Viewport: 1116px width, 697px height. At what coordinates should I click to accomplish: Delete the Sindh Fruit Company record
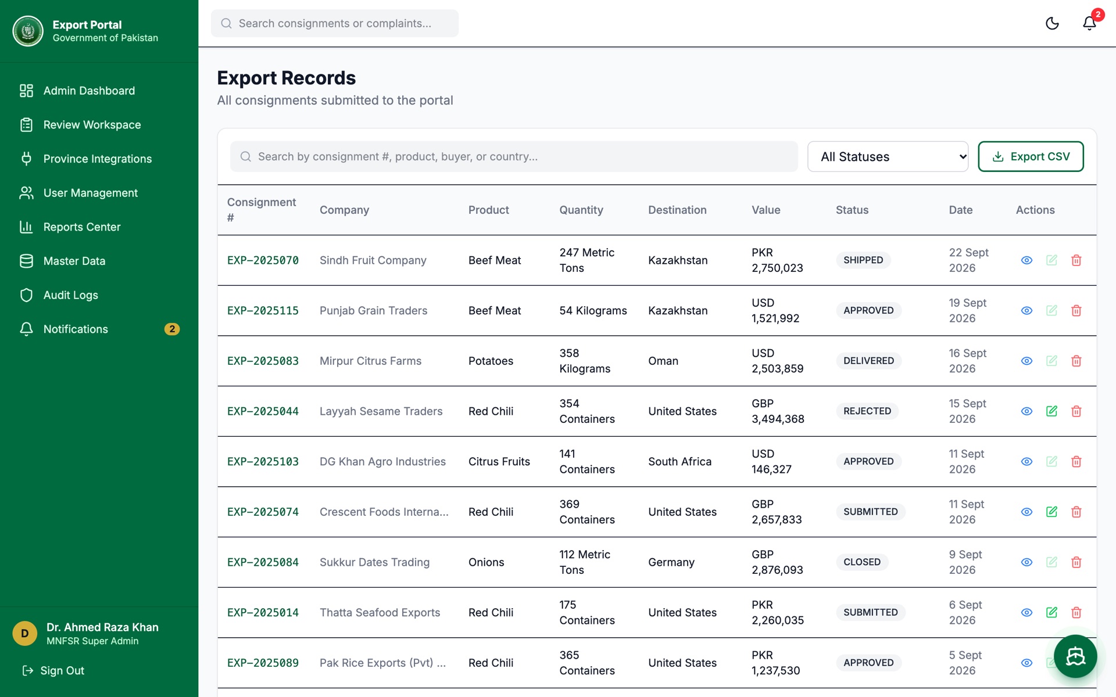[x=1076, y=260]
